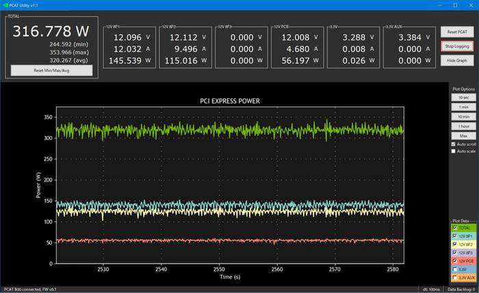Click PCAT 800 connected status text
The image size is (479, 293).
click(30, 289)
